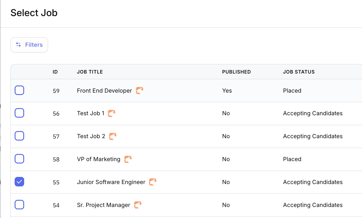Open the Filters panel

coord(29,45)
